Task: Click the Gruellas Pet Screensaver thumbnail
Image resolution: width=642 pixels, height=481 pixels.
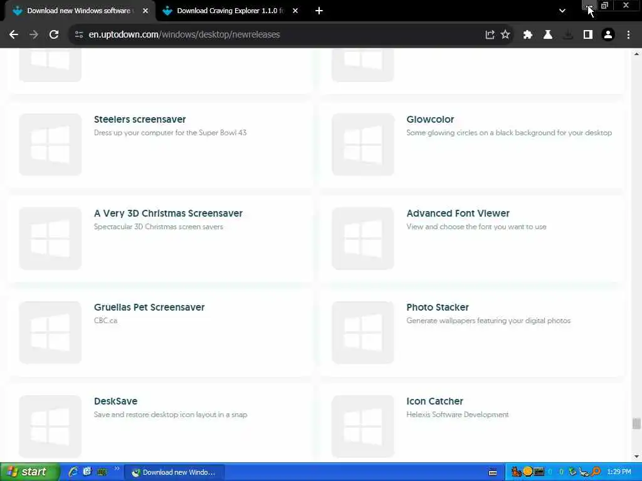Action: pos(50,333)
